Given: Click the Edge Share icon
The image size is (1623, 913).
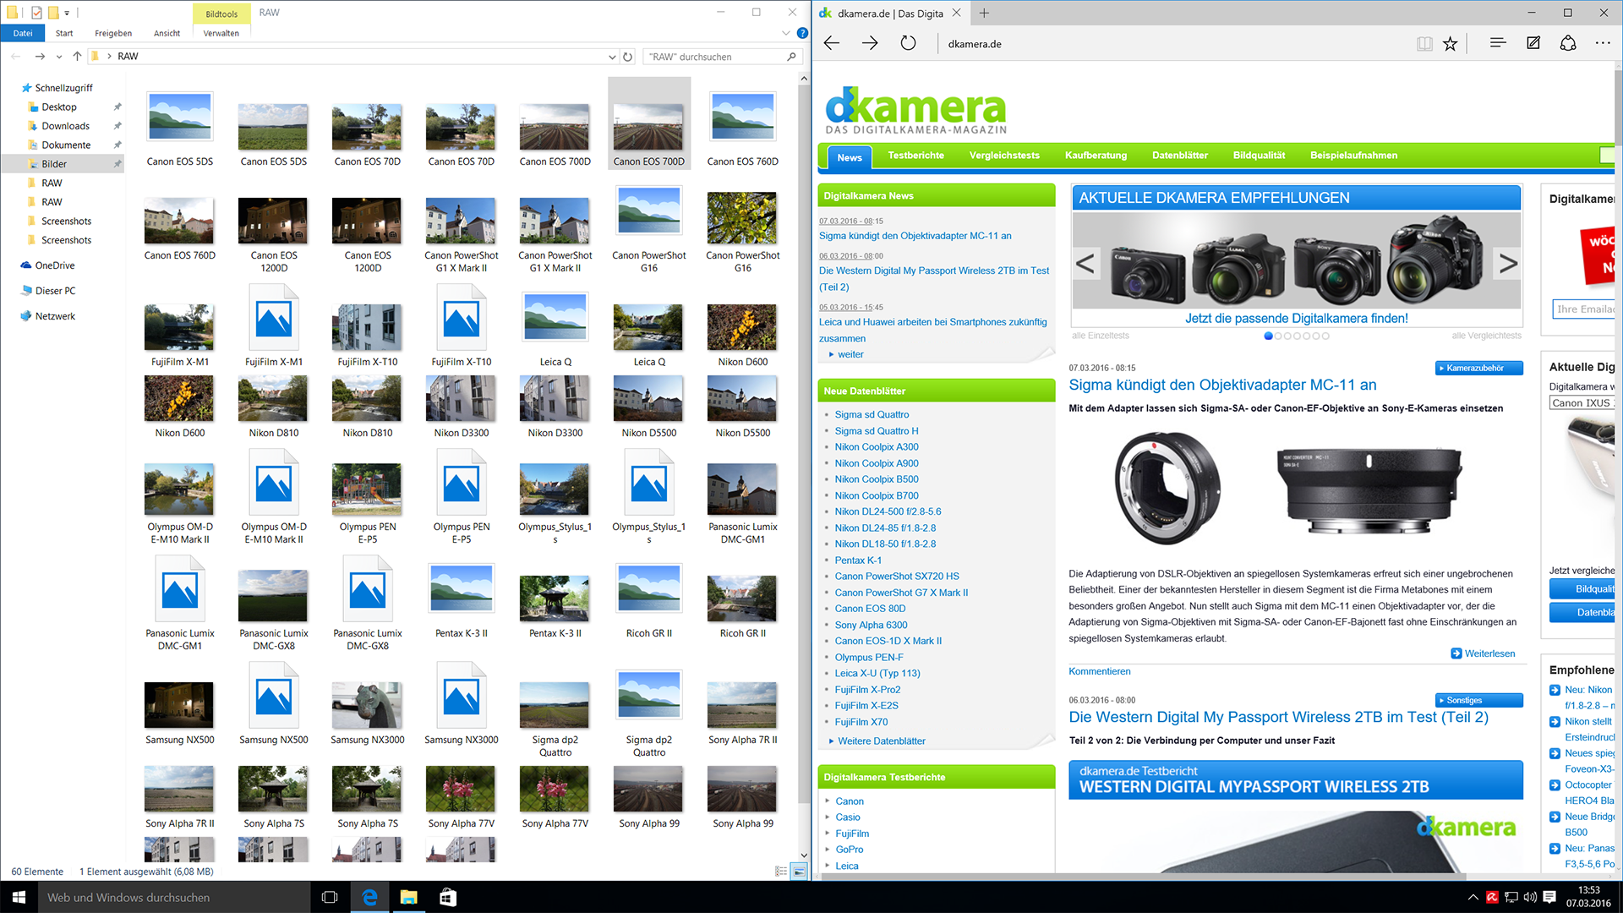Looking at the screenshot, I should point(1568,43).
